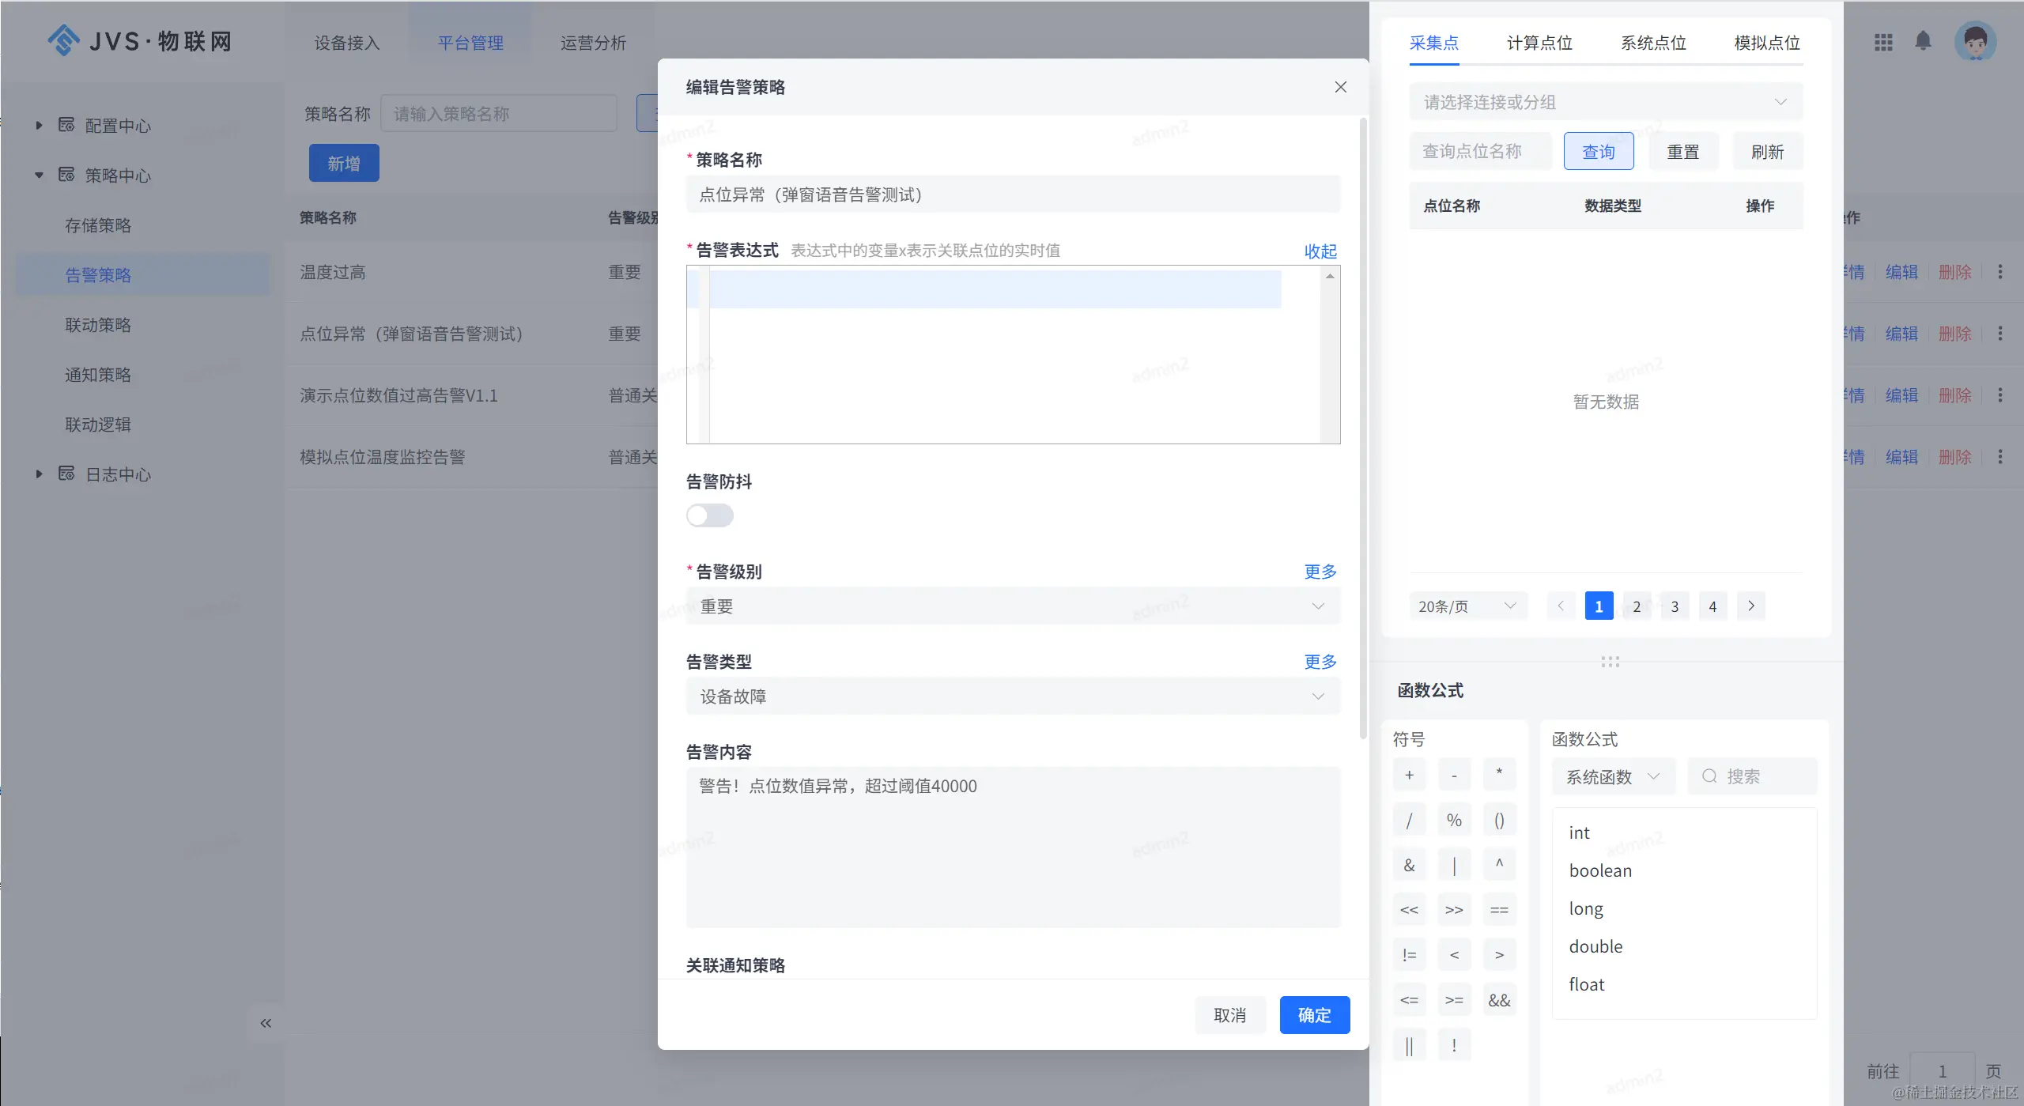Insert the && symbol button
The height and width of the screenshot is (1106, 2024).
pyautogui.click(x=1498, y=1000)
